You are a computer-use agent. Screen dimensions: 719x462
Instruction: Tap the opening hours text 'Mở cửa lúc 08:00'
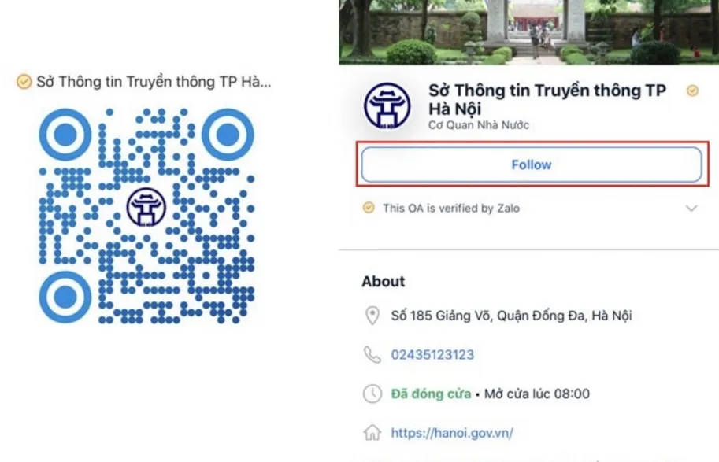537,394
